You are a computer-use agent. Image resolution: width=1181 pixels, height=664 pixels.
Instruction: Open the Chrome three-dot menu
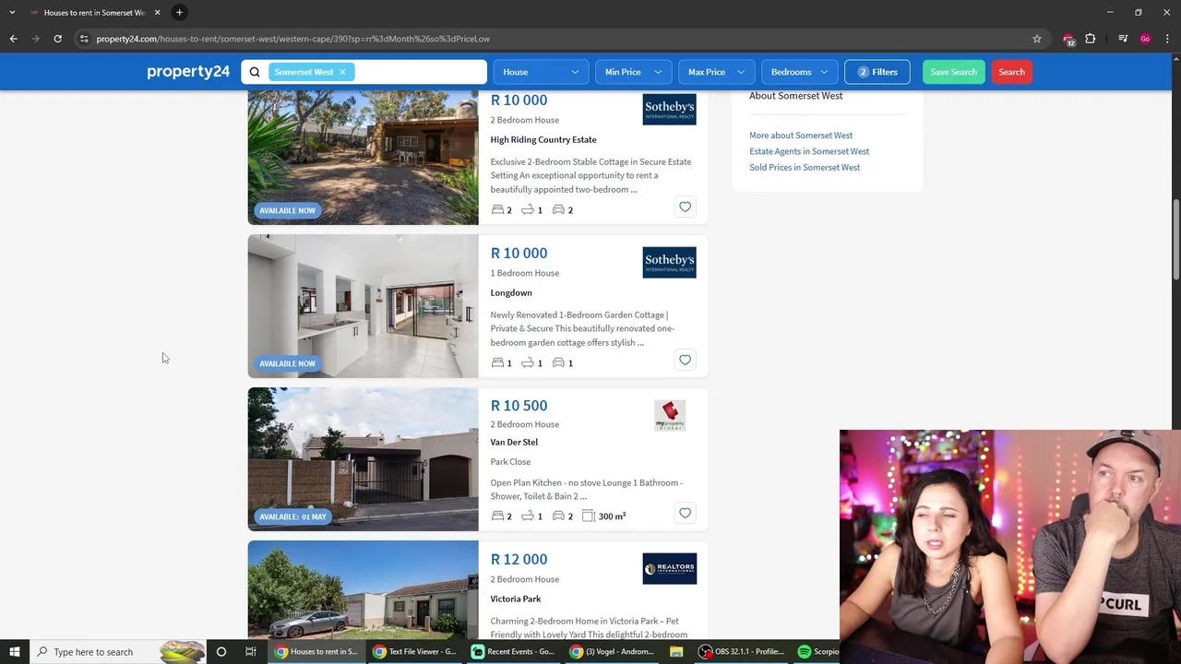click(1168, 39)
